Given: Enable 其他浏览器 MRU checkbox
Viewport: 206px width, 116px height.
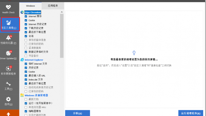Looking at the screenshot, I should click(26, 107).
